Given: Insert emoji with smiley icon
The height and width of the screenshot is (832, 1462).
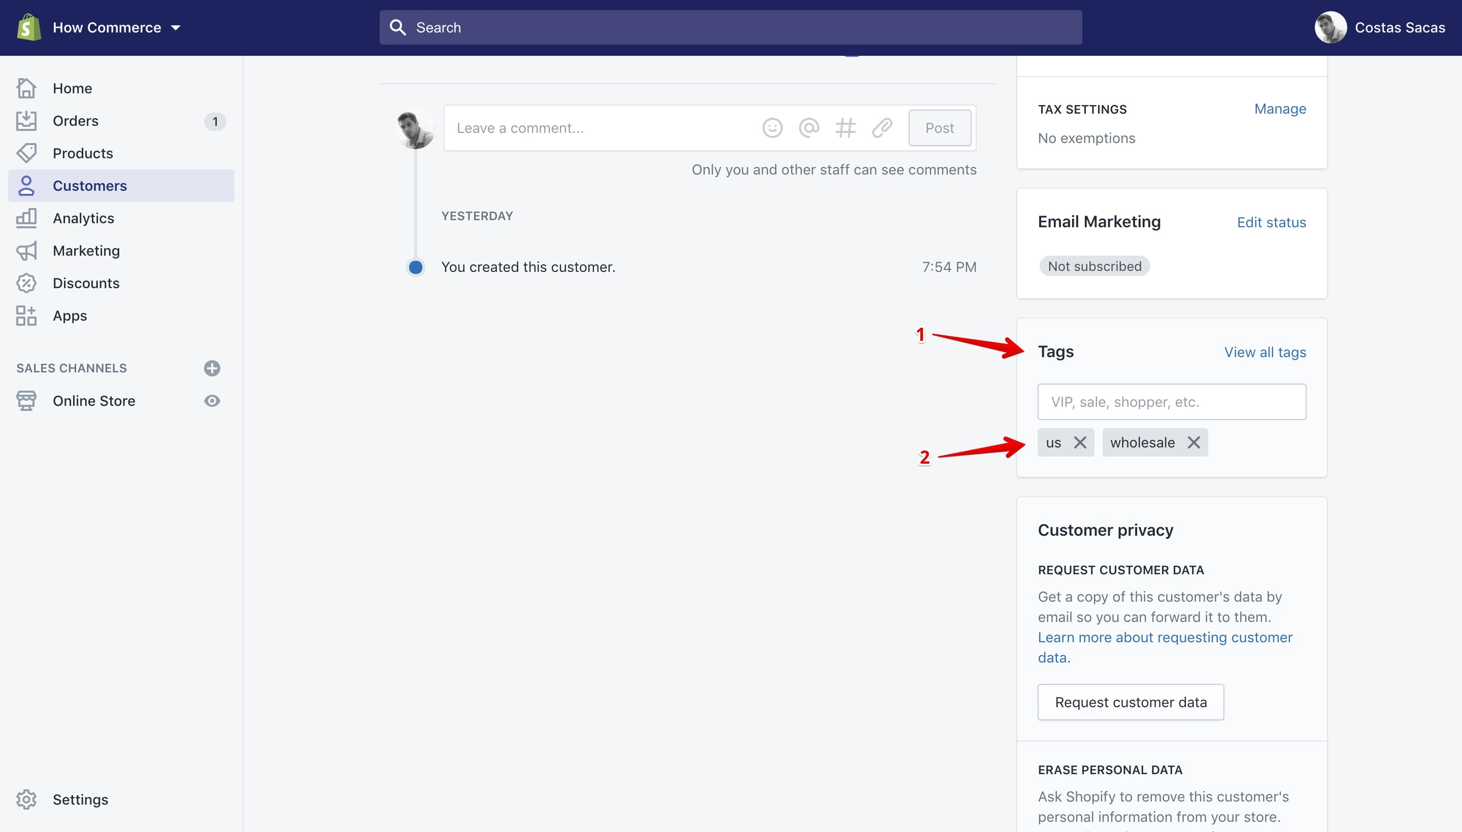Looking at the screenshot, I should [x=772, y=128].
